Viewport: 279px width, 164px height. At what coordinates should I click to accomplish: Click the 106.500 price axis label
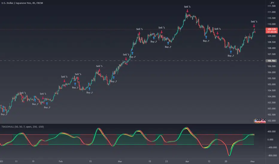pyautogui.click(x=272, y=66)
